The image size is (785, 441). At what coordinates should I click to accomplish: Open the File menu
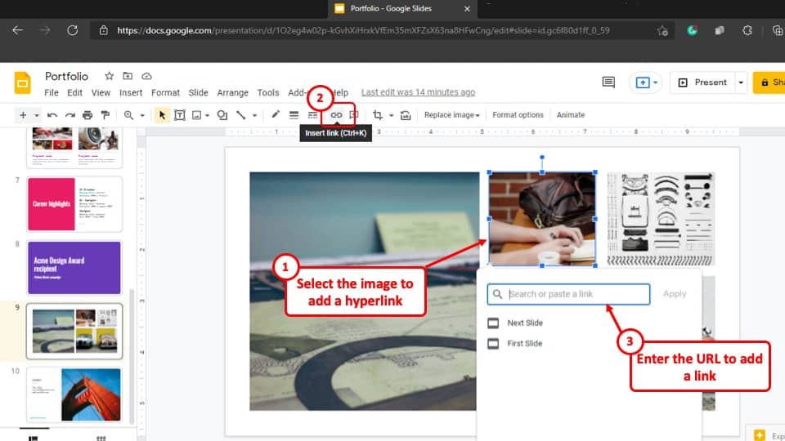51,92
